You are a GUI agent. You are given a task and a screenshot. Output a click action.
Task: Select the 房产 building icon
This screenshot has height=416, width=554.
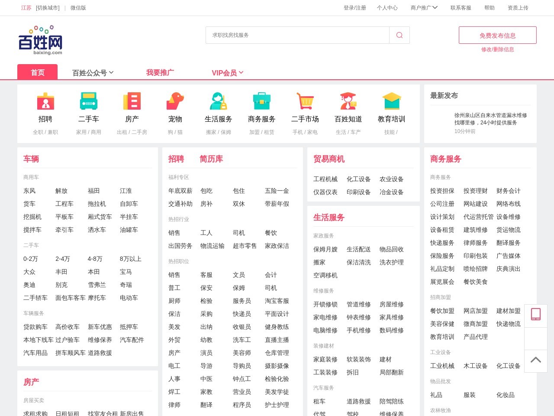click(x=132, y=101)
